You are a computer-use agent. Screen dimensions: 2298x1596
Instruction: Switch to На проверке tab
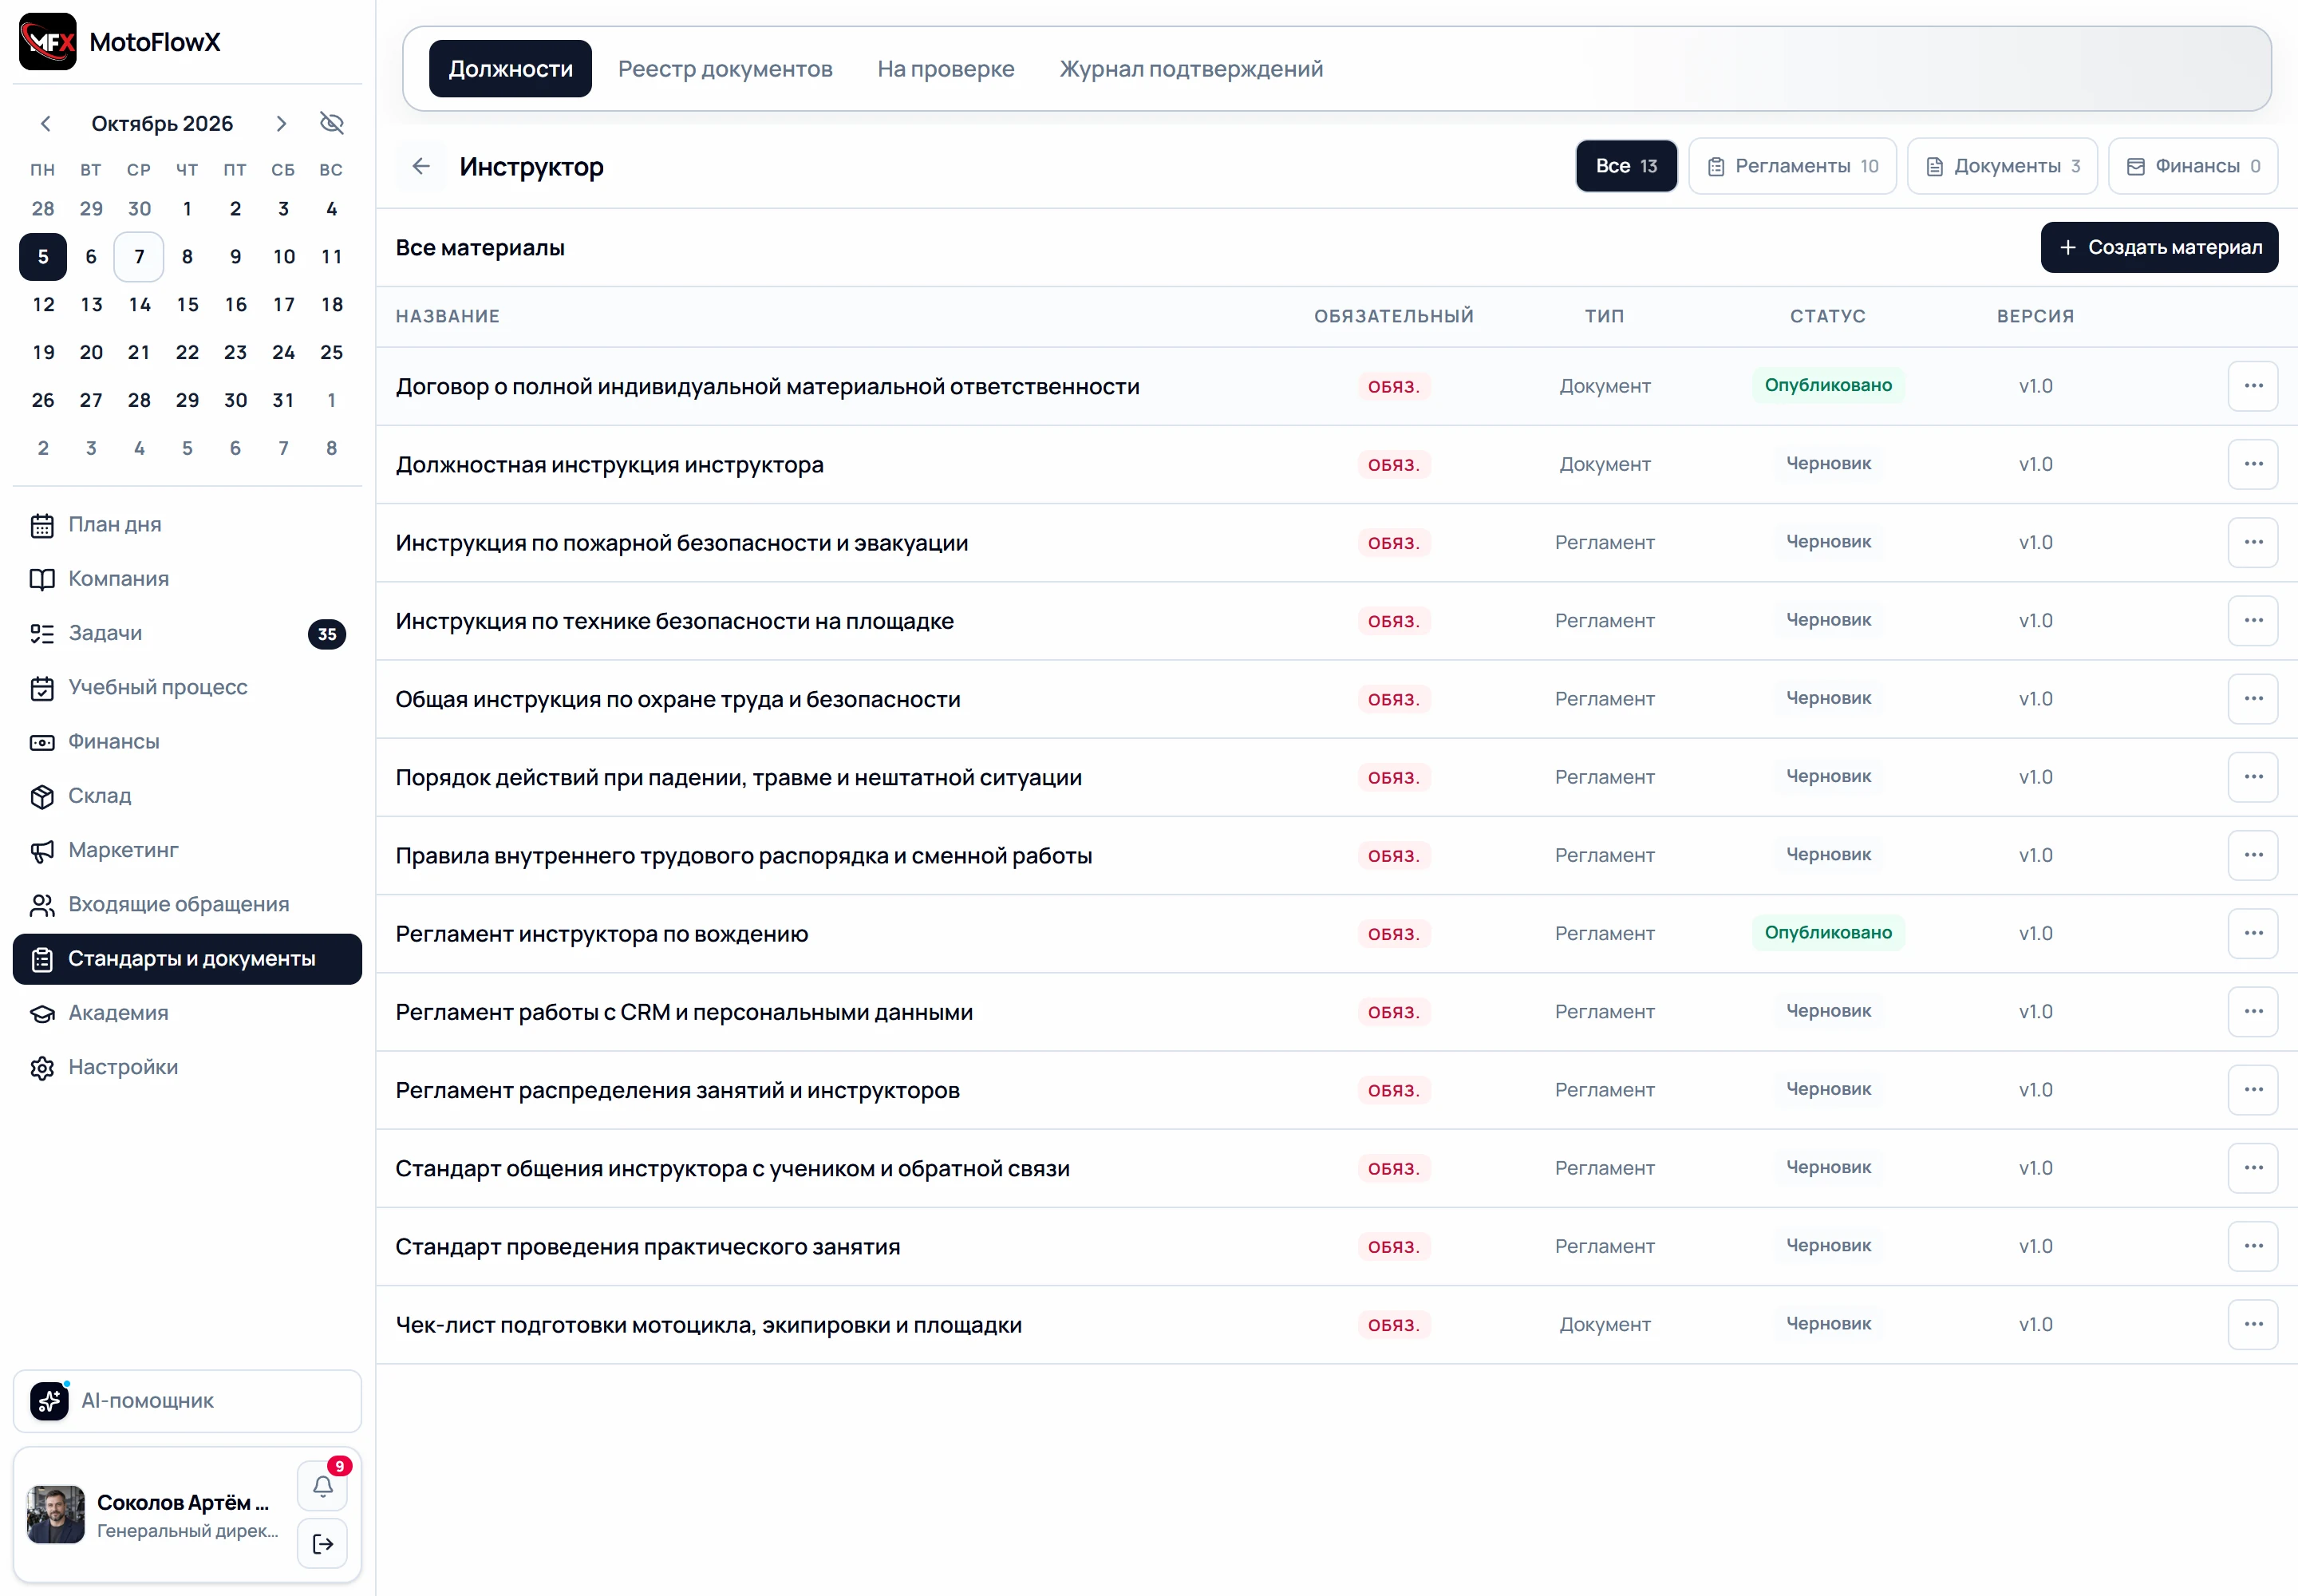946,69
